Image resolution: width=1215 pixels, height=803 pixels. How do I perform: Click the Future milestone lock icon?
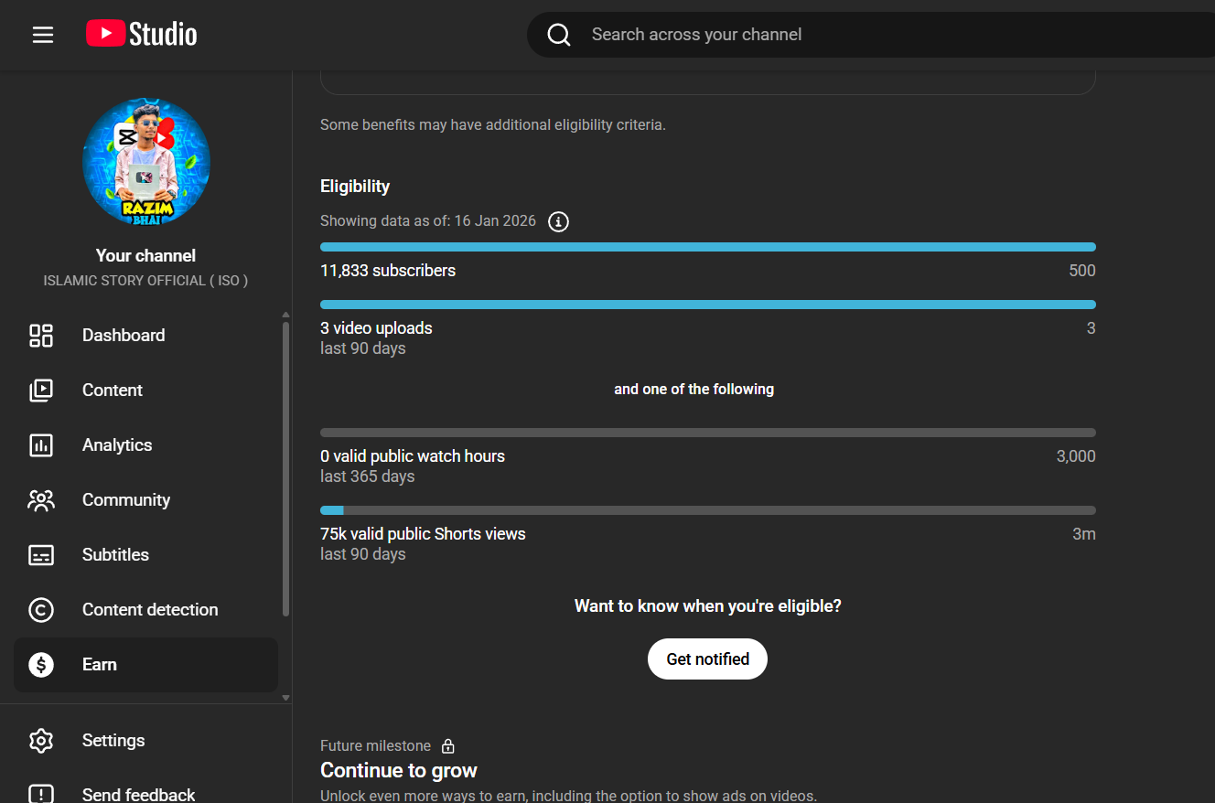[447, 746]
